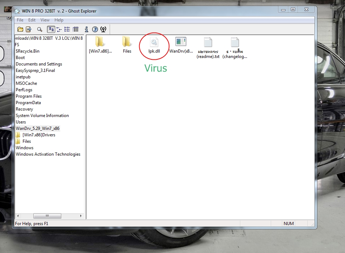Image resolution: width=345 pixels, height=253 pixels.
Task: Open the Edit menu
Action: pos(32,20)
